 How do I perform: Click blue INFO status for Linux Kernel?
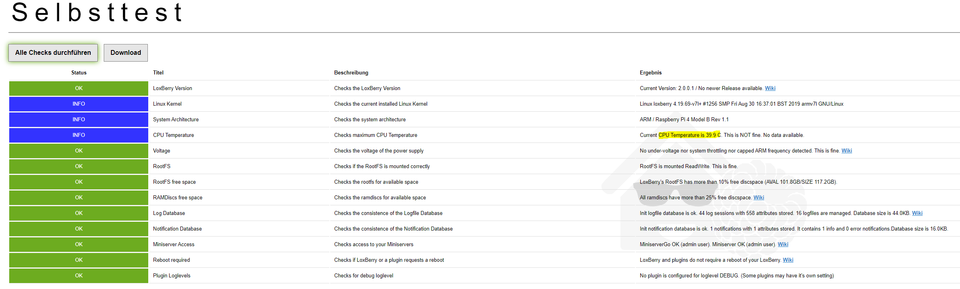tap(79, 104)
